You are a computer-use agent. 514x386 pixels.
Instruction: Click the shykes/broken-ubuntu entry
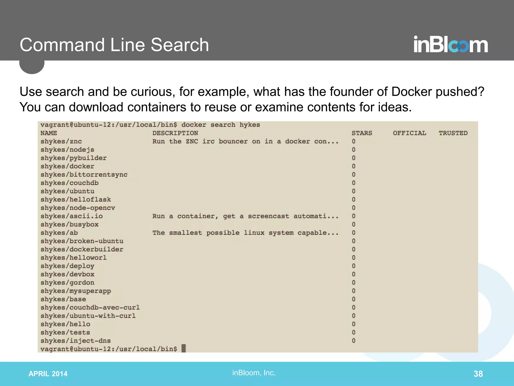pos(82,241)
